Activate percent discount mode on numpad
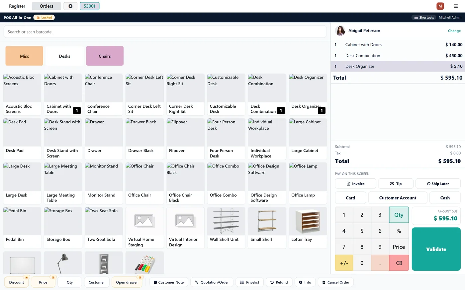465x290 pixels. pos(399,231)
